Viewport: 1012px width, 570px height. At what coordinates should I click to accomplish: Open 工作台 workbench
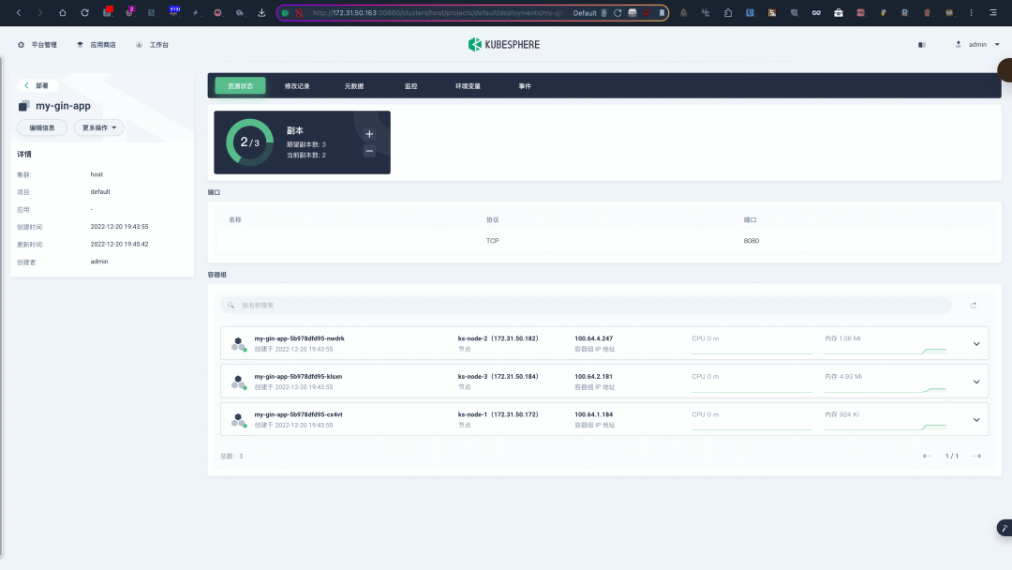click(x=153, y=45)
